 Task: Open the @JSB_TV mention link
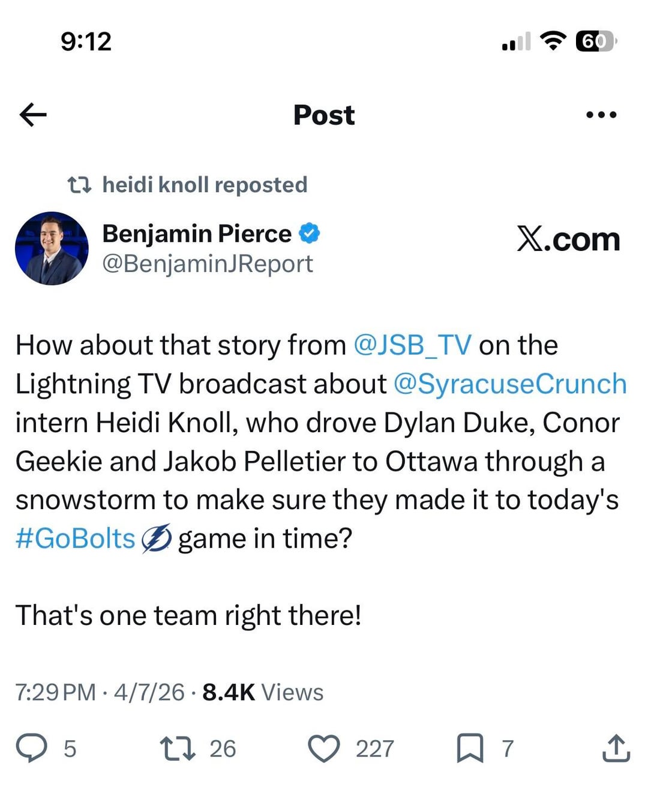[x=413, y=345]
